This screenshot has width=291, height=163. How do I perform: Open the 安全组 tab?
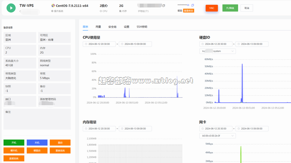point(112,27)
